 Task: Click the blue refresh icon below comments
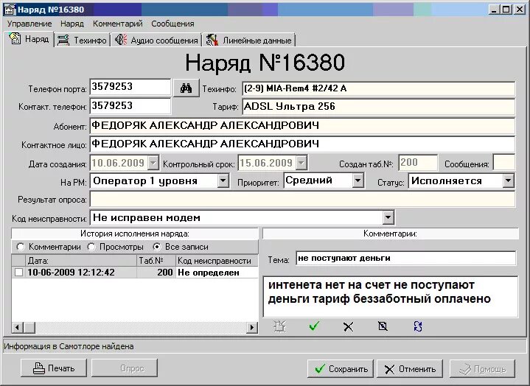[x=418, y=326]
